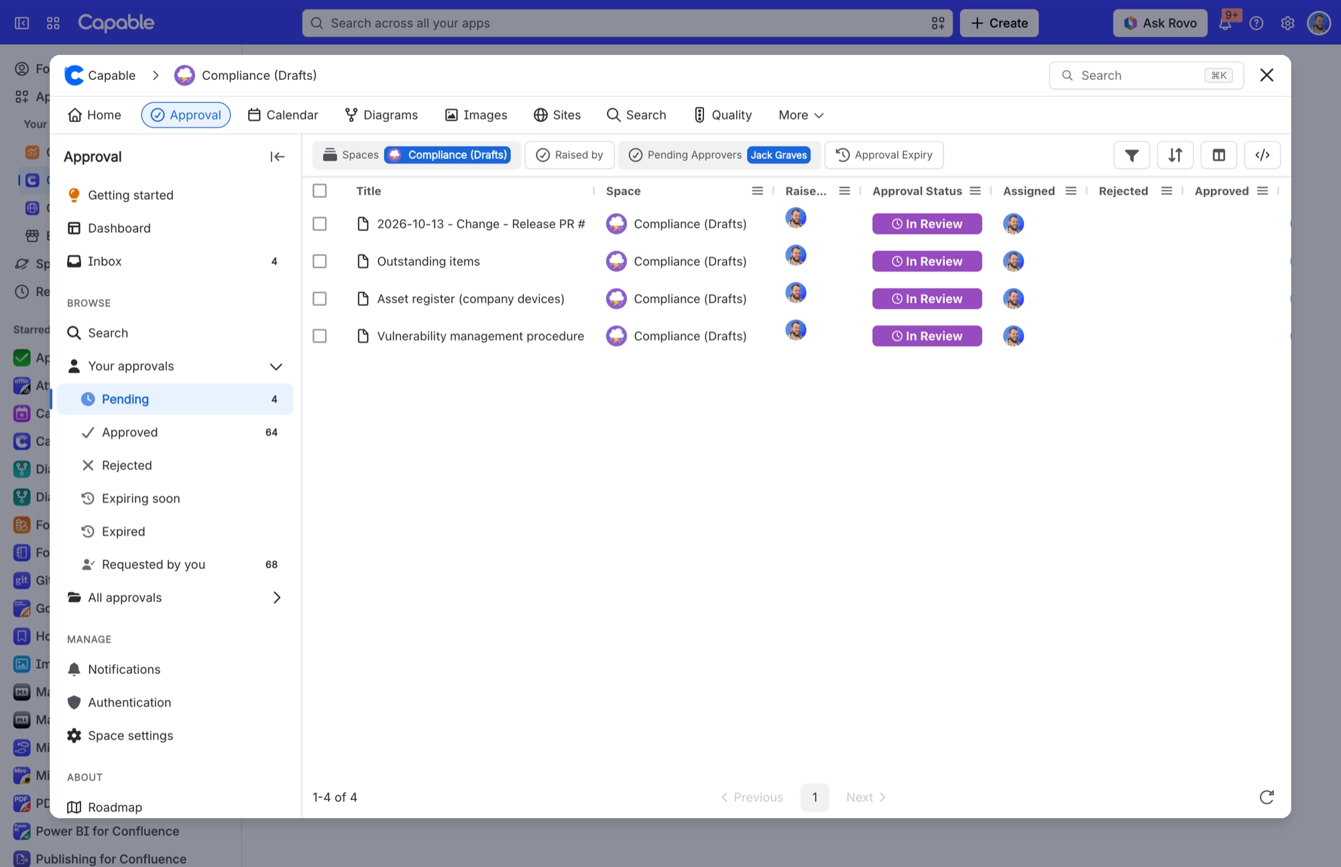Open the Pending Approvers filter
The width and height of the screenshot is (1341, 867).
coord(719,155)
